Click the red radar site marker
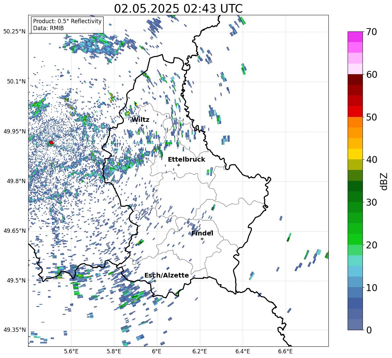This screenshot has width=392, height=358. tap(51, 143)
